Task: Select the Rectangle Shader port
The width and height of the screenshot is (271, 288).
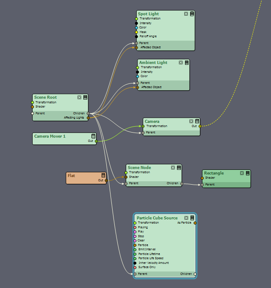Action: pyautogui.click(x=202, y=178)
